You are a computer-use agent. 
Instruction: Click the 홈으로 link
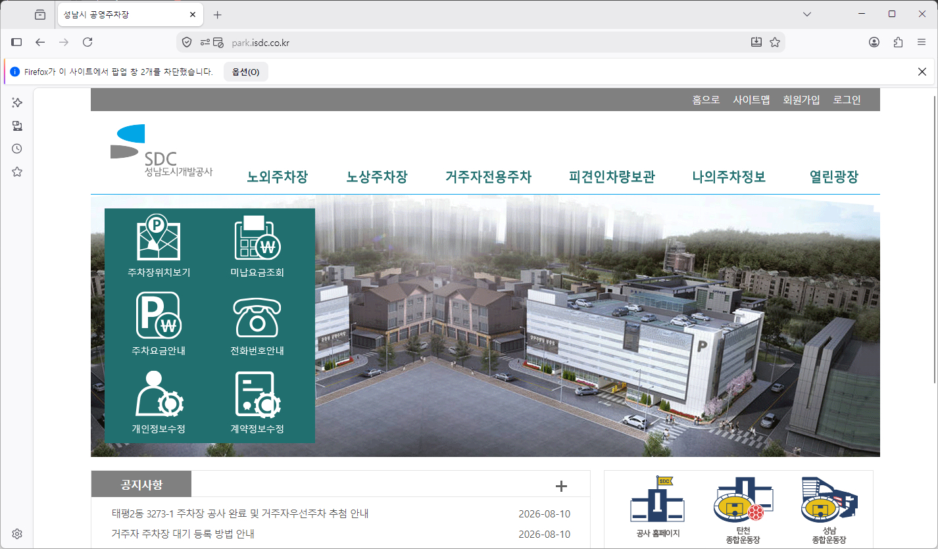click(706, 100)
